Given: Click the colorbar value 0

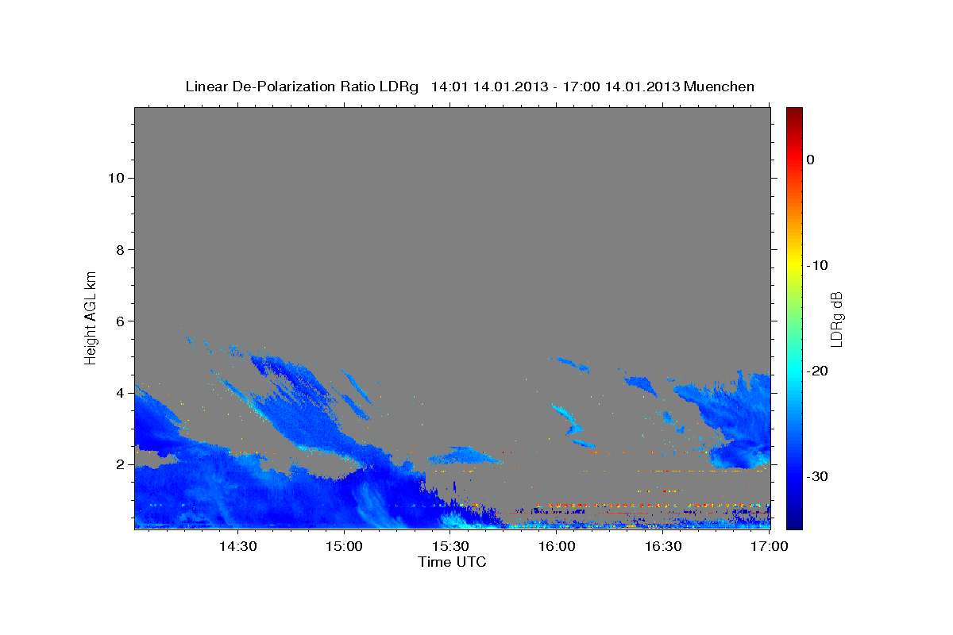Looking at the screenshot, I should (x=810, y=160).
